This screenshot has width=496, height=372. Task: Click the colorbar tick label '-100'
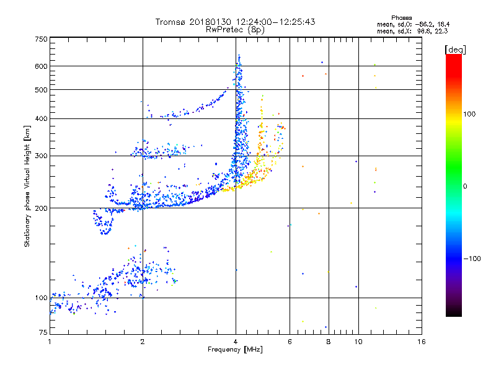click(x=472, y=259)
